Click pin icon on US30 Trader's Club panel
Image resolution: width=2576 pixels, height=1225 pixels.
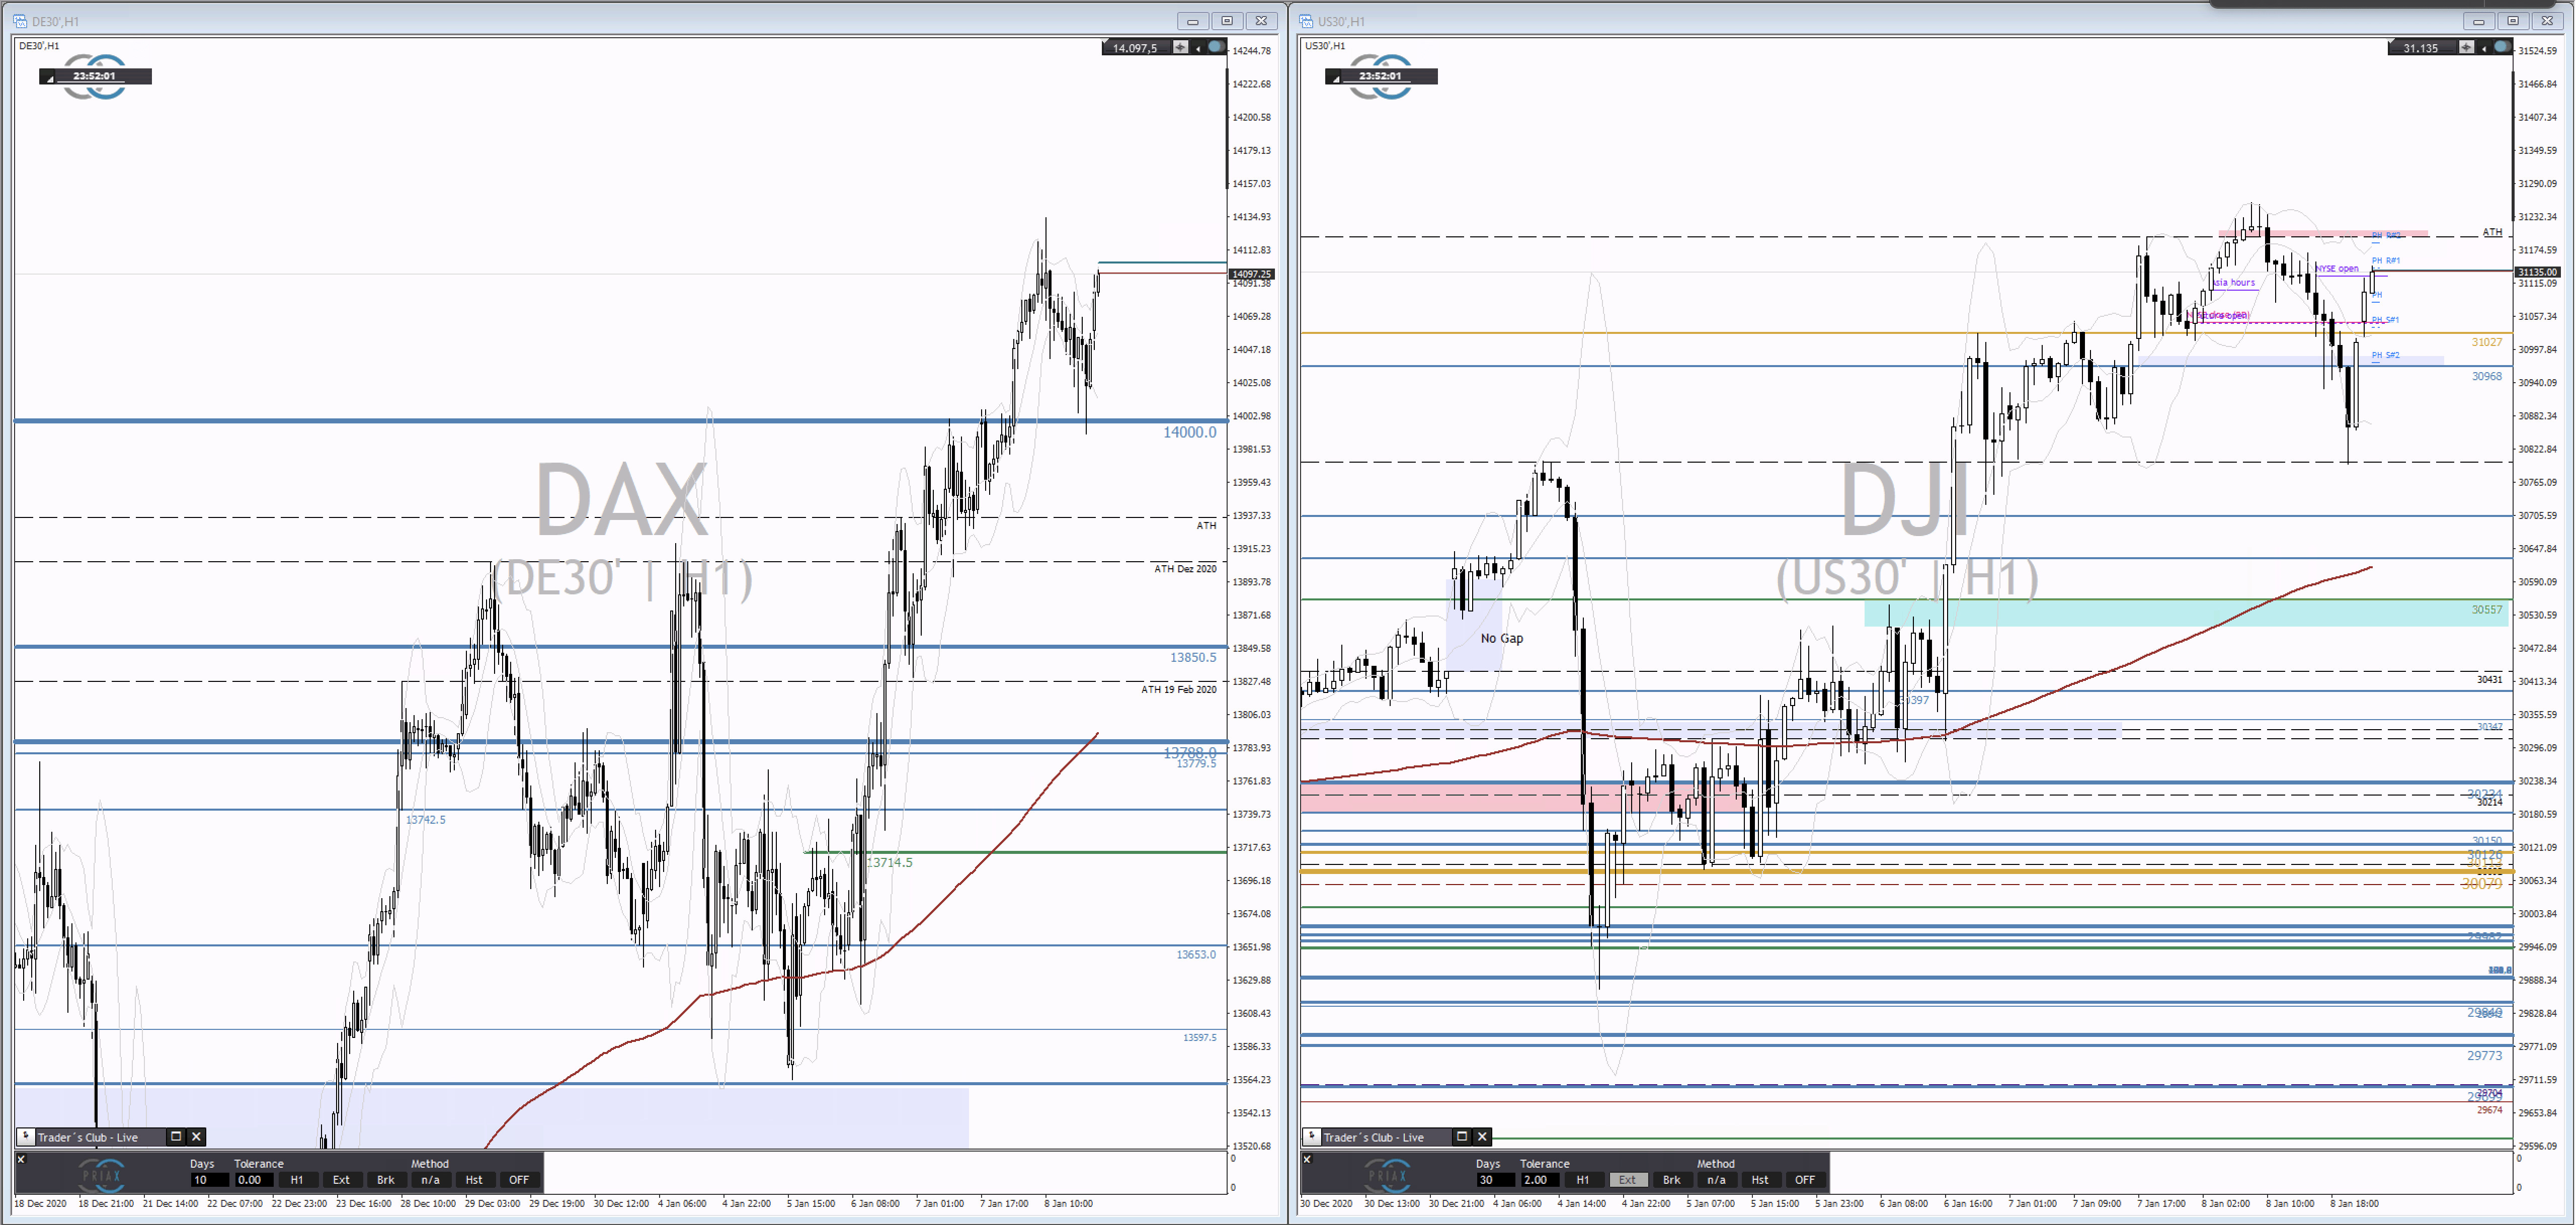(x=1312, y=1136)
